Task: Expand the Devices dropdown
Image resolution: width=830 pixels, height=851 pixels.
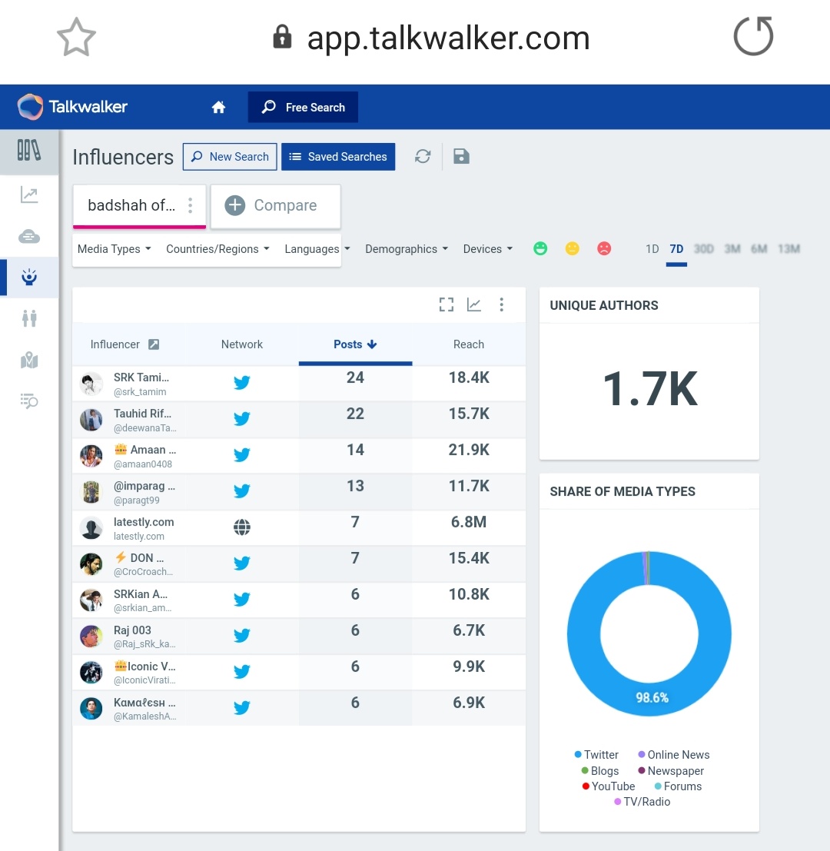Action: click(x=488, y=248)
